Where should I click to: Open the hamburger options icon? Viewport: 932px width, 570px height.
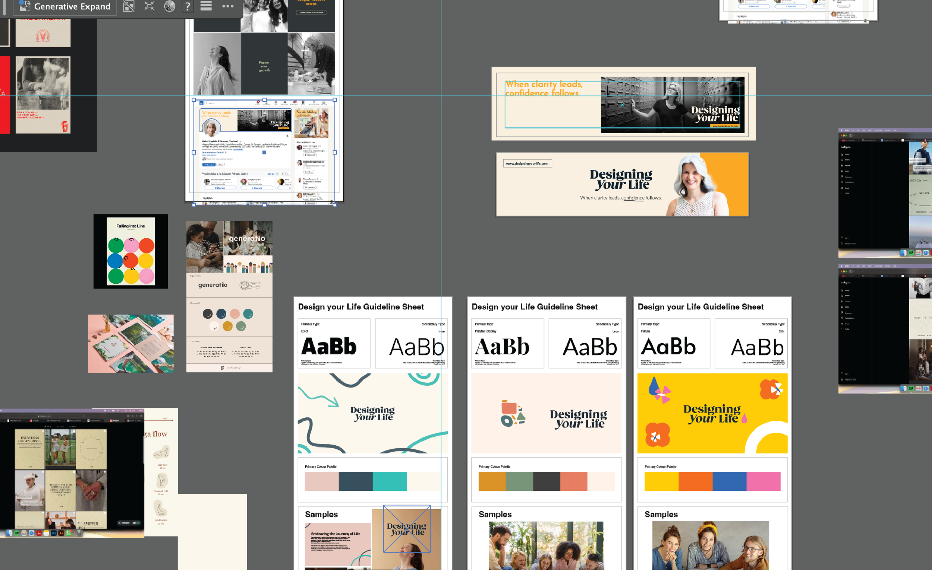click(x=206, y=6)
